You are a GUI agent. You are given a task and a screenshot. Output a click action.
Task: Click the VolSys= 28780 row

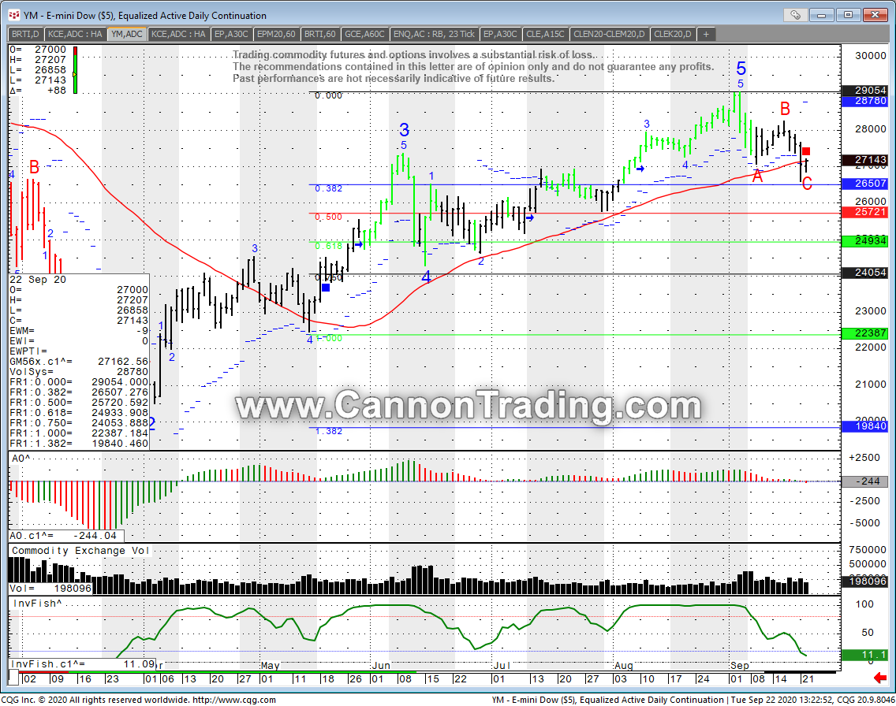point(79,372)
